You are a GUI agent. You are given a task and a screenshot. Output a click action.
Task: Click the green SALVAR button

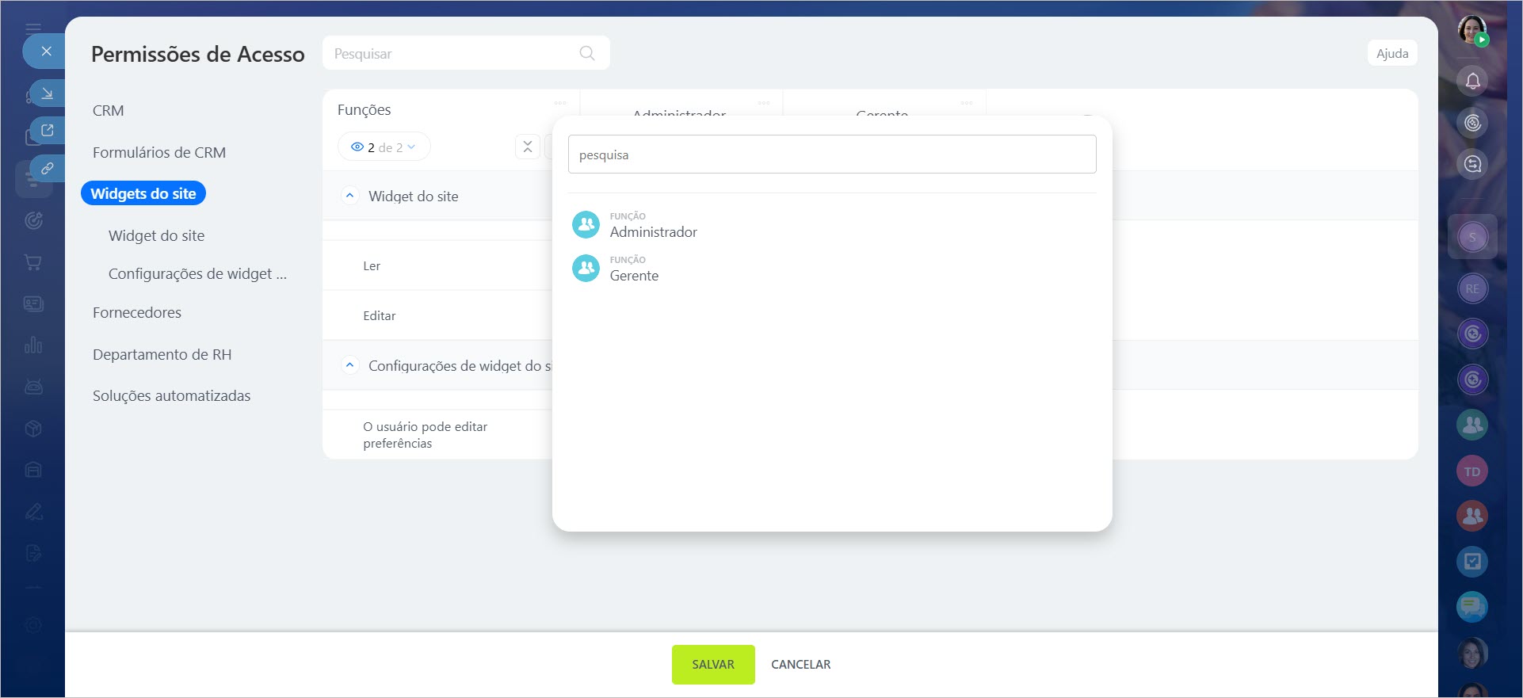pyautogui.click(x=712, y=664)
